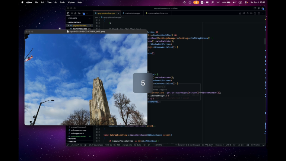The image size is (286, 161).
Task: Open notifications bell in status bar
Action: [264, 145]
